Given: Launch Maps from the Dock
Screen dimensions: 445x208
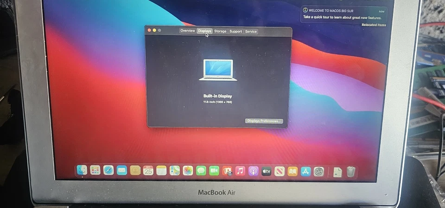Looking at the screenshot, I should point(175,170).
